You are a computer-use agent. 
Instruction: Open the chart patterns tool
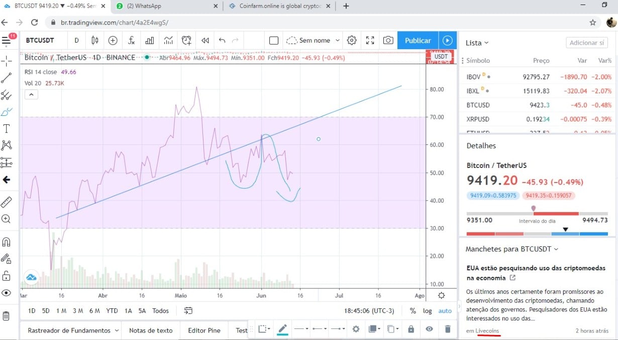[x=7, y=145]
